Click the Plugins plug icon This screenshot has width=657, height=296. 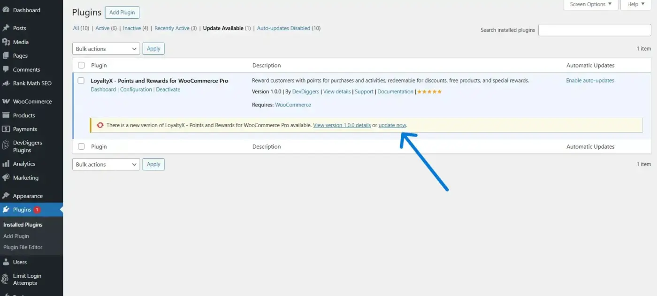6,210
